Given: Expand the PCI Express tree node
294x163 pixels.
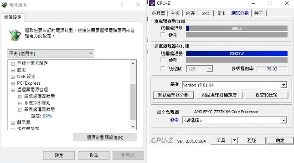Looking at the screenshot, I should pyautogui.click(x=13, y=83).
